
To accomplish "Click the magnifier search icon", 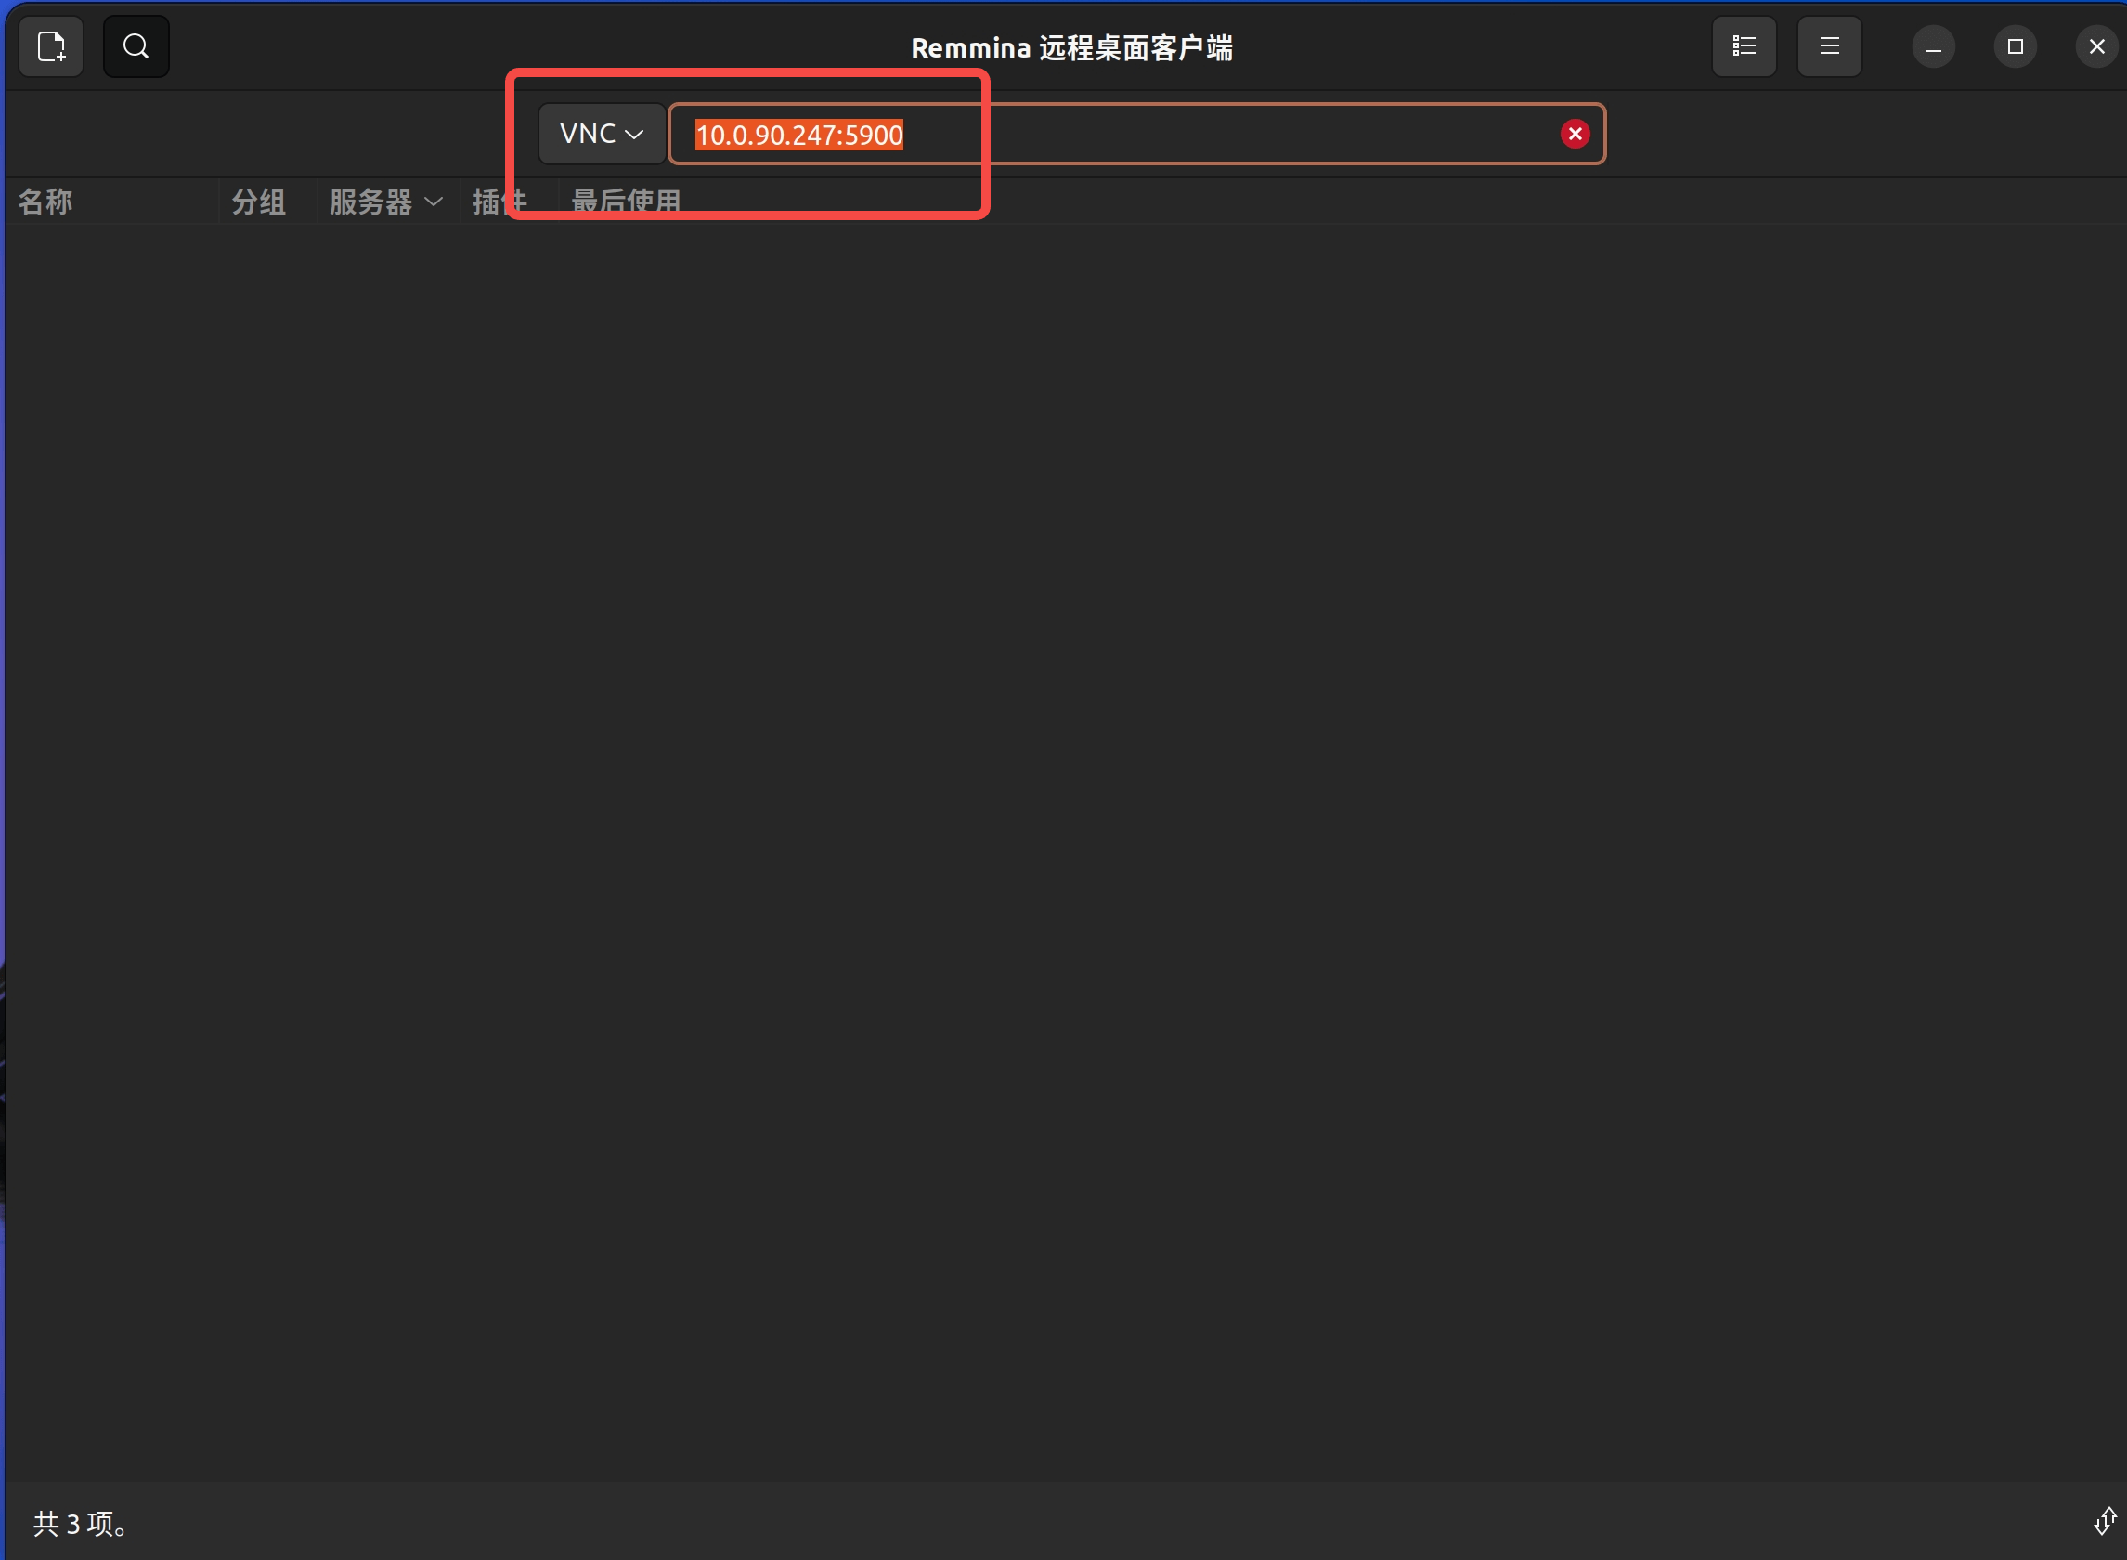I will pos(136,45).
